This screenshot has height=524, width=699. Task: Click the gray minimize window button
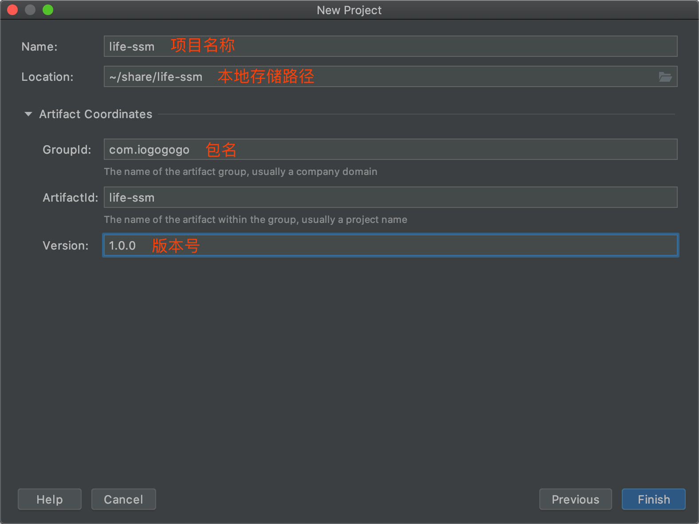point(30,10)
